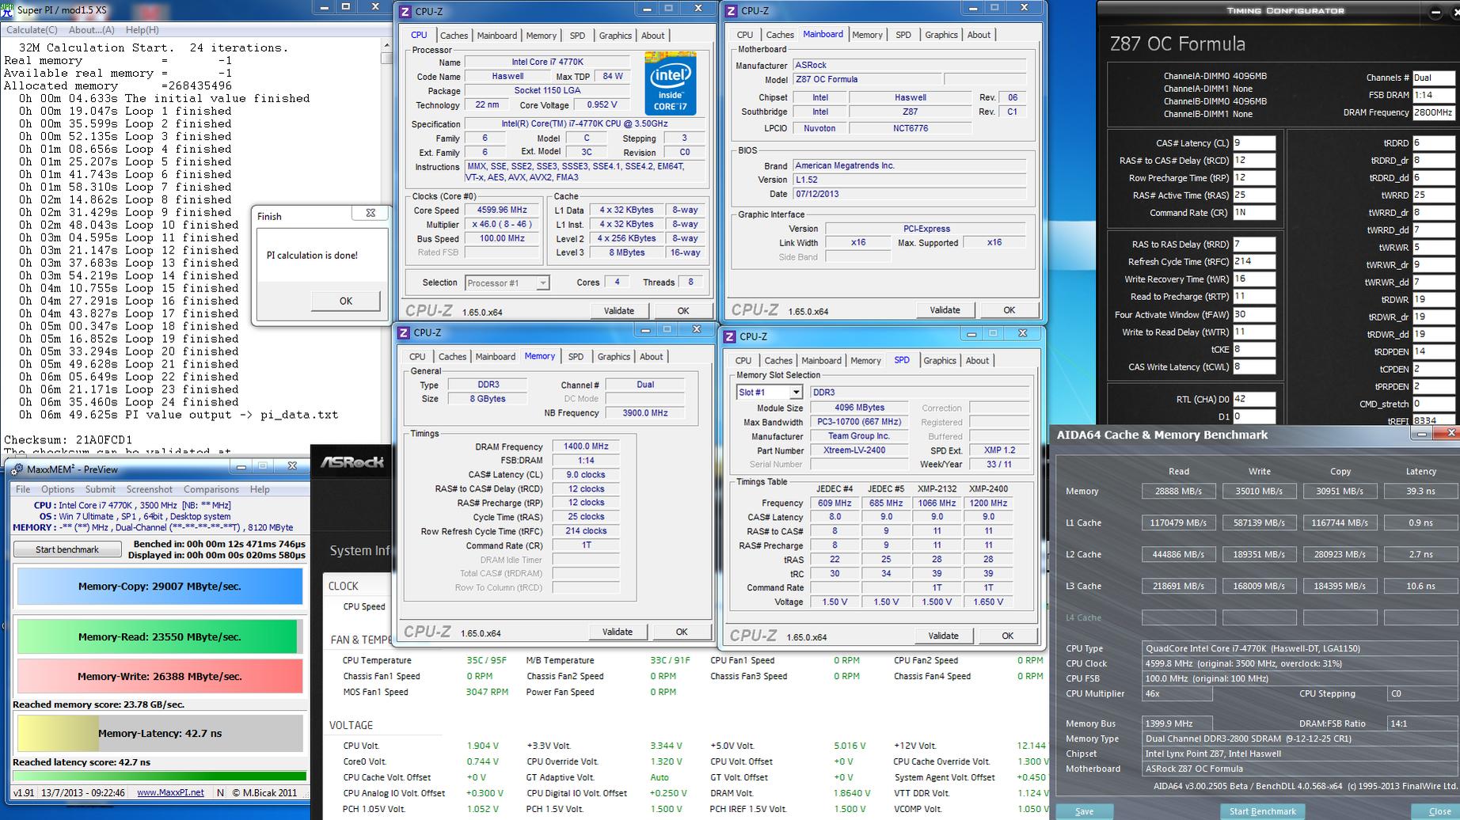Click the RTL (CHA) D0 field
This screenshot has width=1460, height=820.
coord(1254,400)
